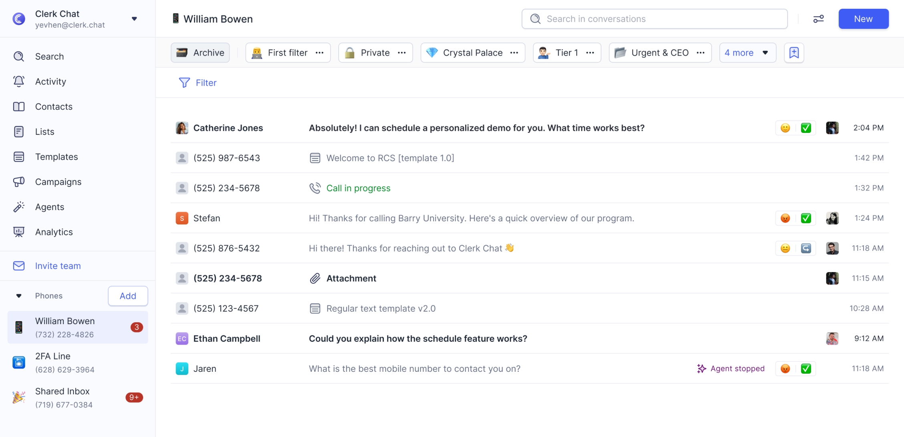Click Agent stopped sparkle indicator on Jaren
The image size is (904, 437).
[x=701, y=369]
